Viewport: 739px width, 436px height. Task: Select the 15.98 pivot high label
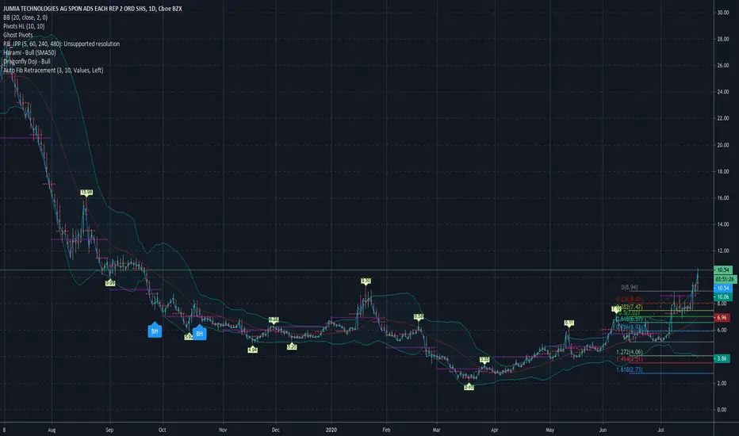[86, 193]
